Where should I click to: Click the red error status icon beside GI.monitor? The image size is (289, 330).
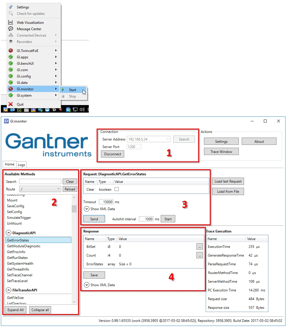[11, 89]
